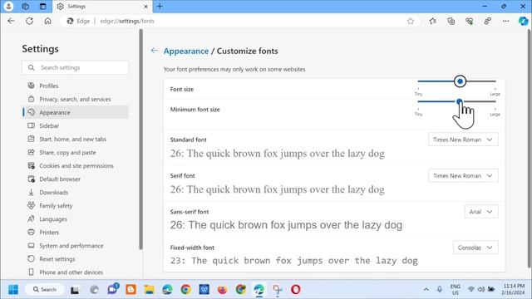Open the volume tray icon
Screen dimensions: 532x299
click(x=481, y=290)
